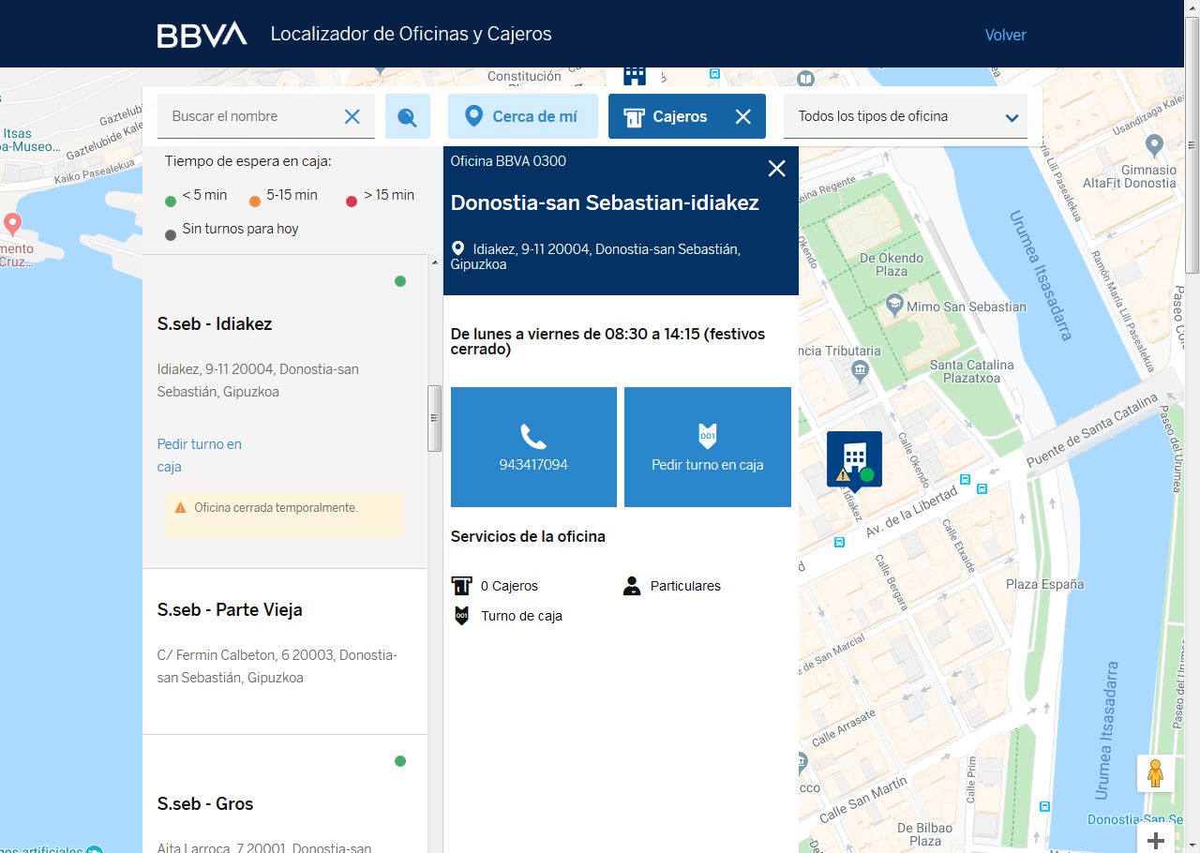Open Street View pegman on the map

click(1155, 773)
